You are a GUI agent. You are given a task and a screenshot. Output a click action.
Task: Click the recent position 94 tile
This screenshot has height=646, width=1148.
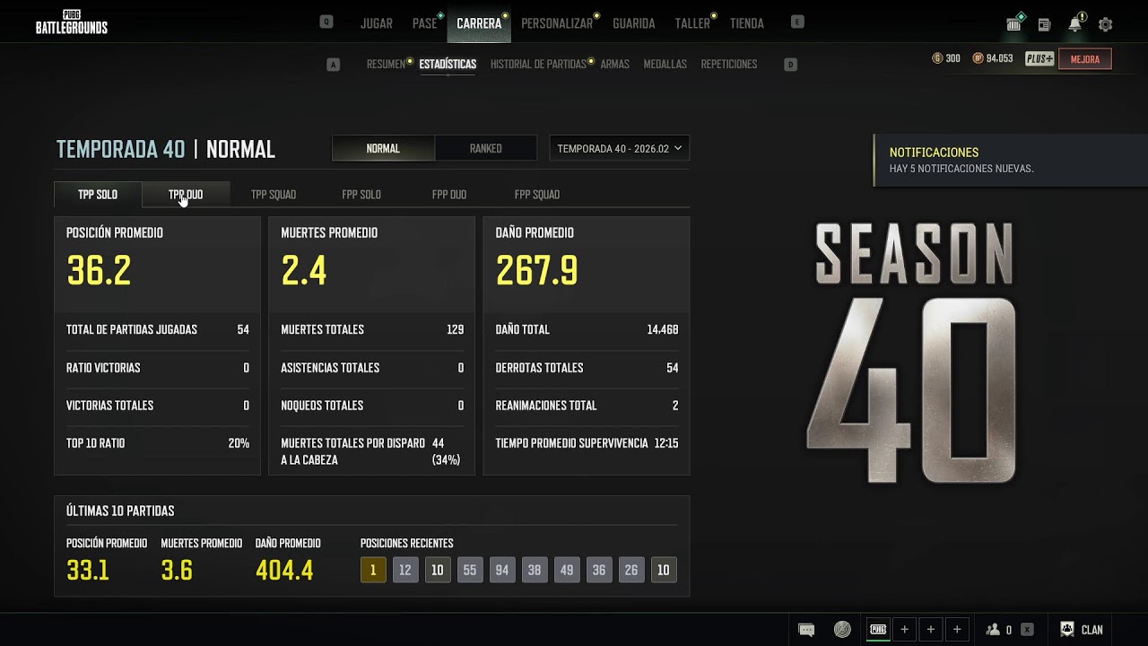502,570
